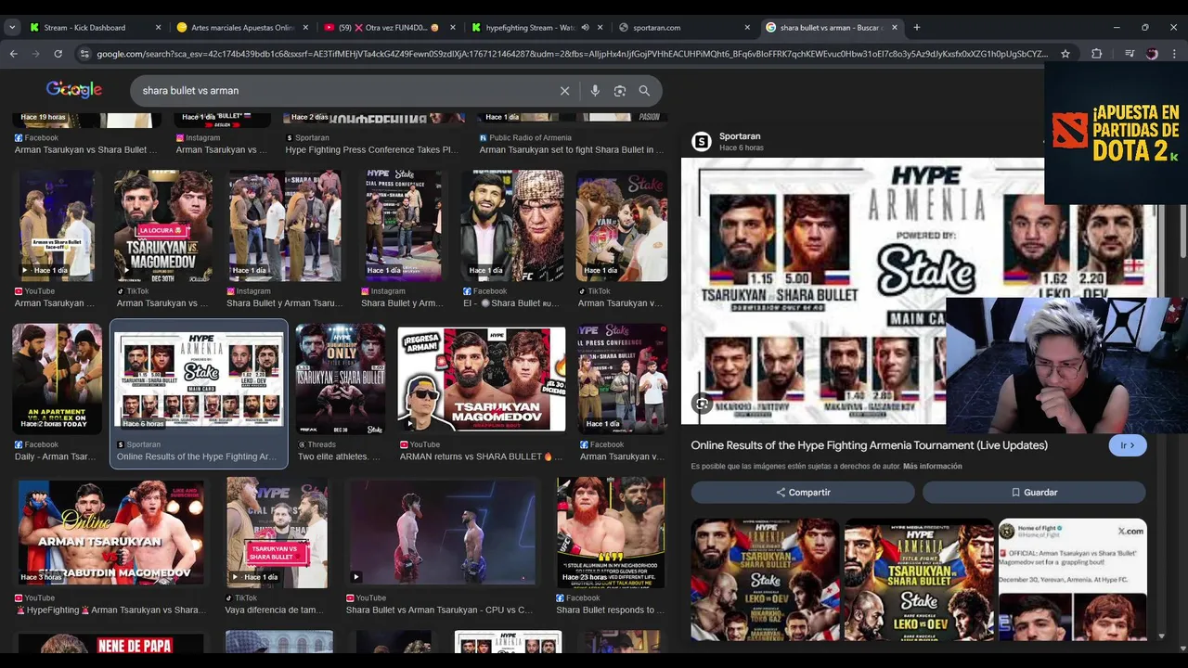Screen dimensions: 1188x668
Task: Open related X.com Home of Fight post
Action: pyautogui.click(x=1072, y=579)
